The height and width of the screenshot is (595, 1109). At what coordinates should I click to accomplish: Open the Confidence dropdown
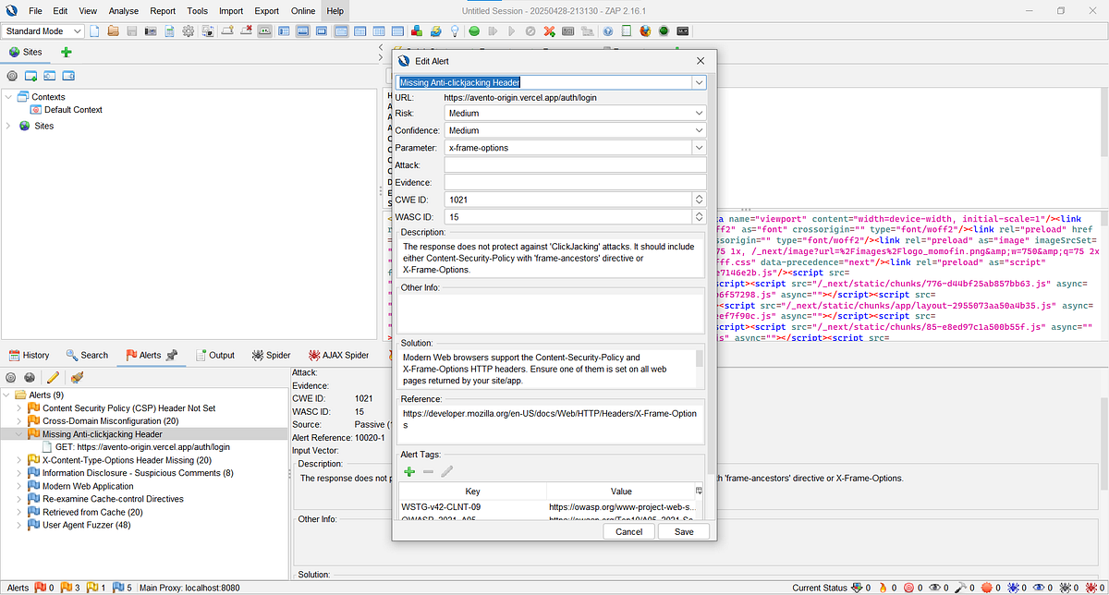pyautogui.click(x=700, y=129)
